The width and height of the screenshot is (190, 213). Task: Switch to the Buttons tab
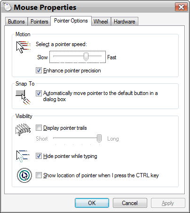(16, 22)
